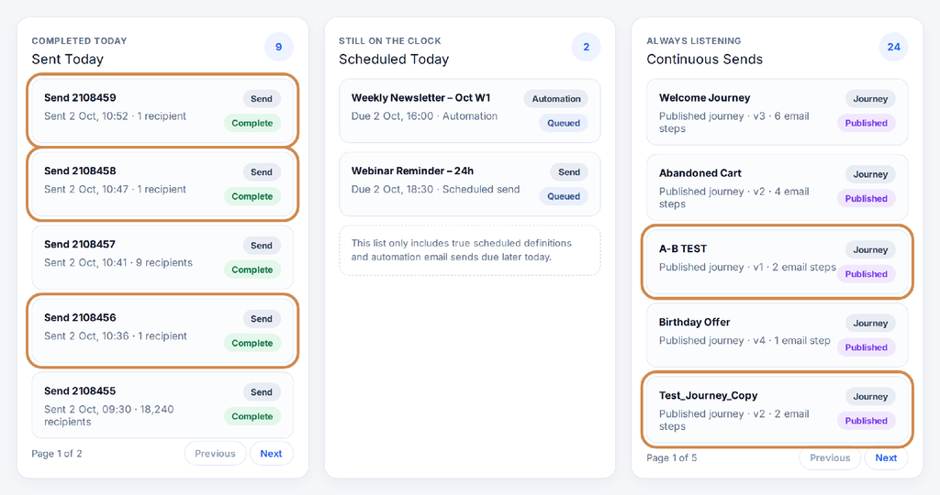
Task: Click Complete status on Send 2108459
Action: tap(252, 124)
